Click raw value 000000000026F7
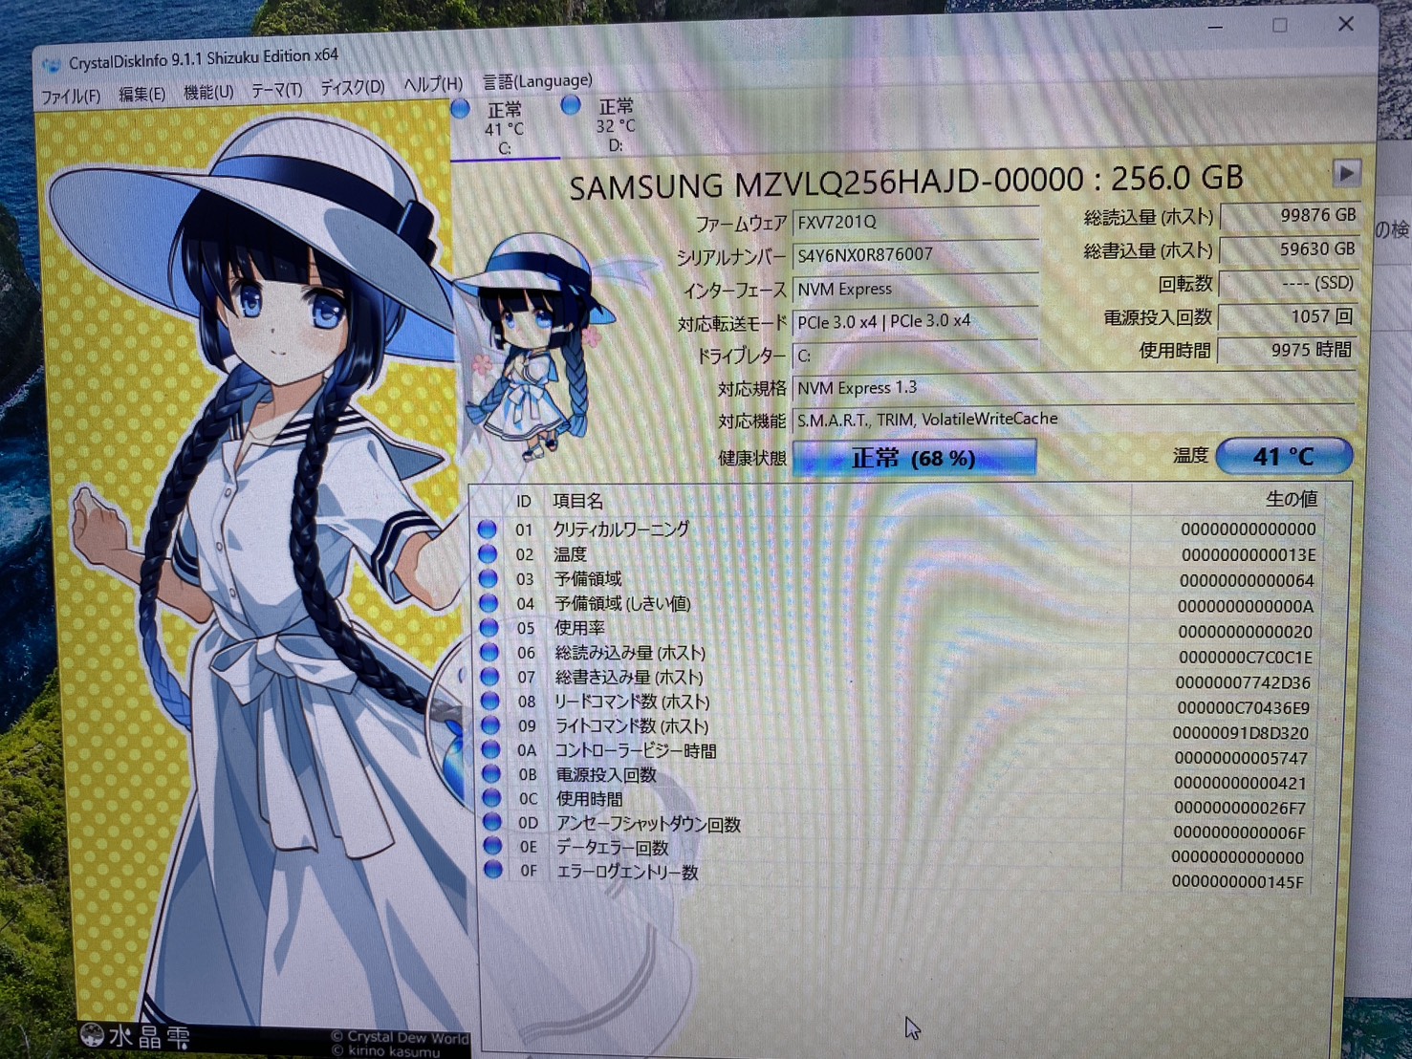Screen dimensions: 1412x1059 pyautogui.click(x=1240, y=808)
